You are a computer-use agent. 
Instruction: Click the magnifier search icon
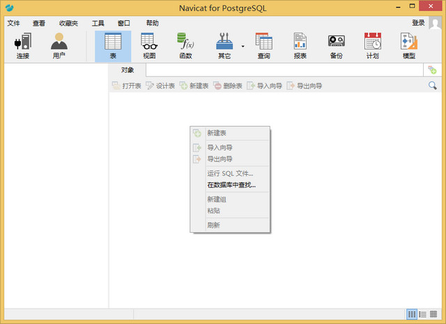433,85
